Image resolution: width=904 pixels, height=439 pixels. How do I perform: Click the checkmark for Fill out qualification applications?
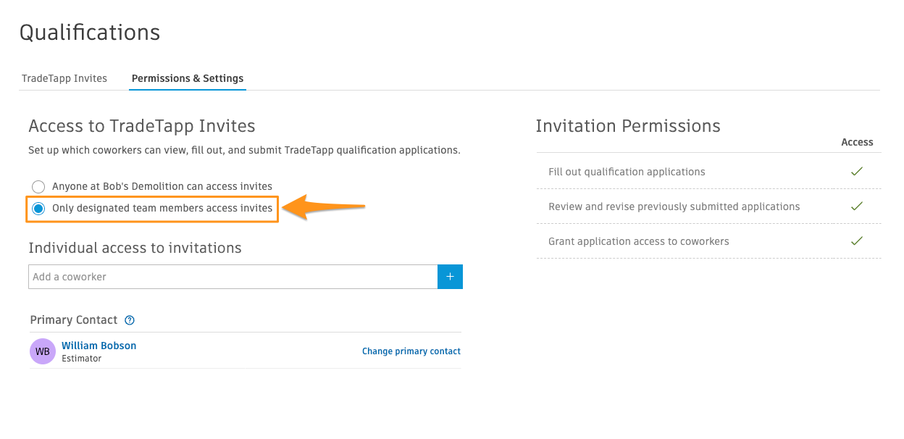[x=857, y=172]
